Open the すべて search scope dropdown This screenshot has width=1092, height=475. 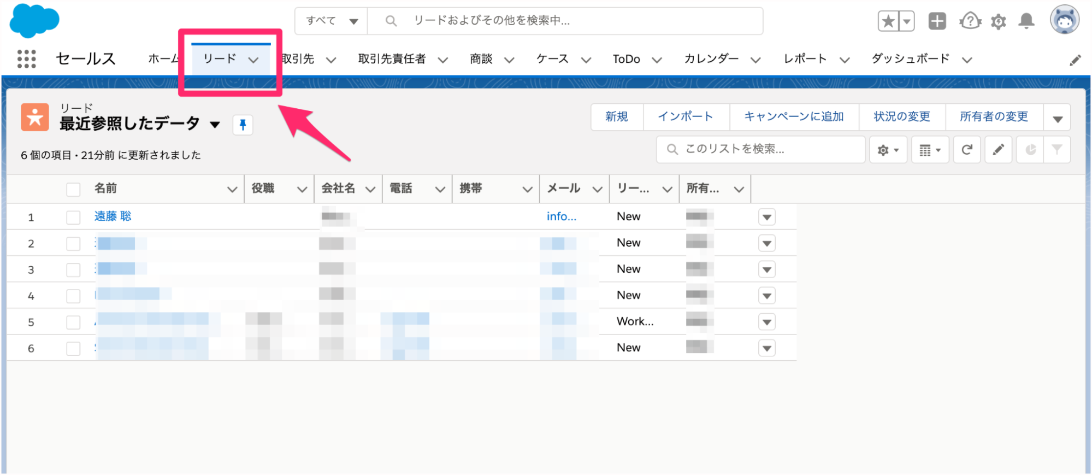pos(331,21)
